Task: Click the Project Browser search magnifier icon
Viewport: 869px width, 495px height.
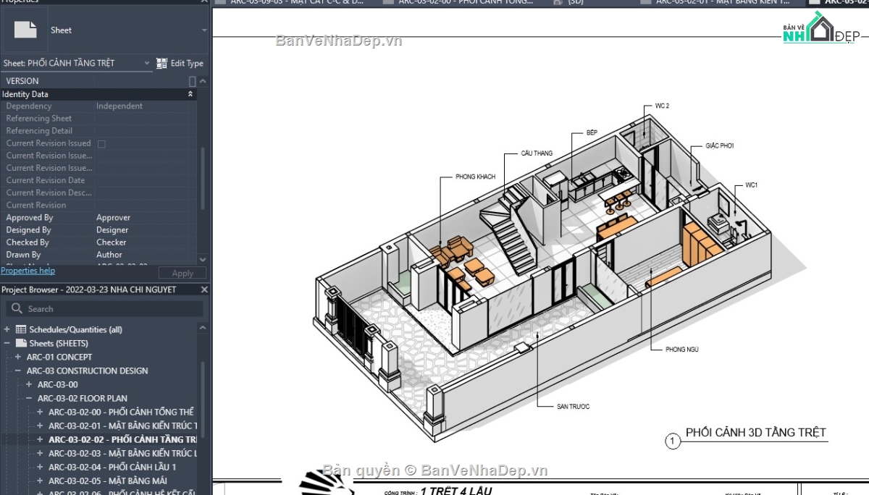Action: pyautogui.click(x=17, y=309)
